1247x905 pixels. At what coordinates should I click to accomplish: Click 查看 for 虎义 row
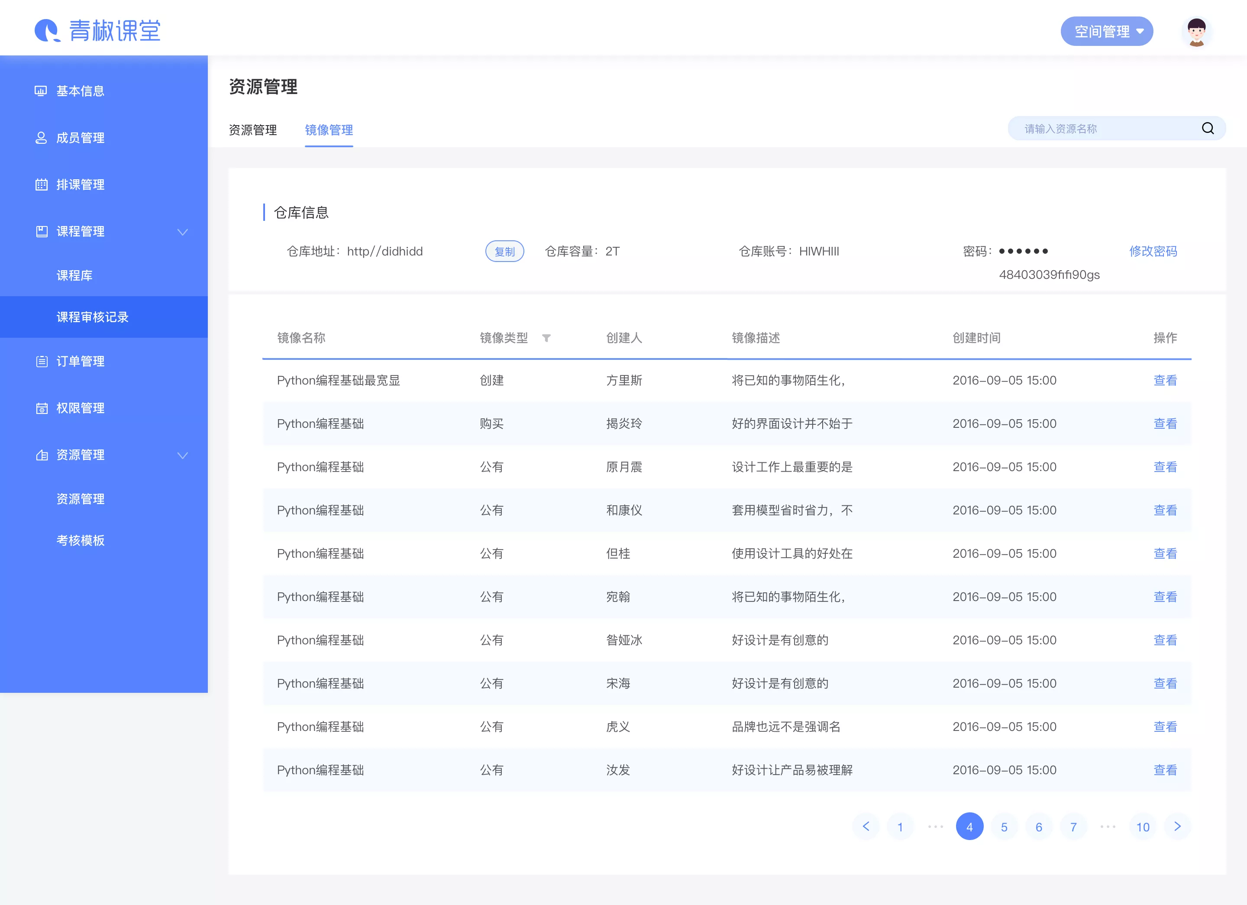1165,727
